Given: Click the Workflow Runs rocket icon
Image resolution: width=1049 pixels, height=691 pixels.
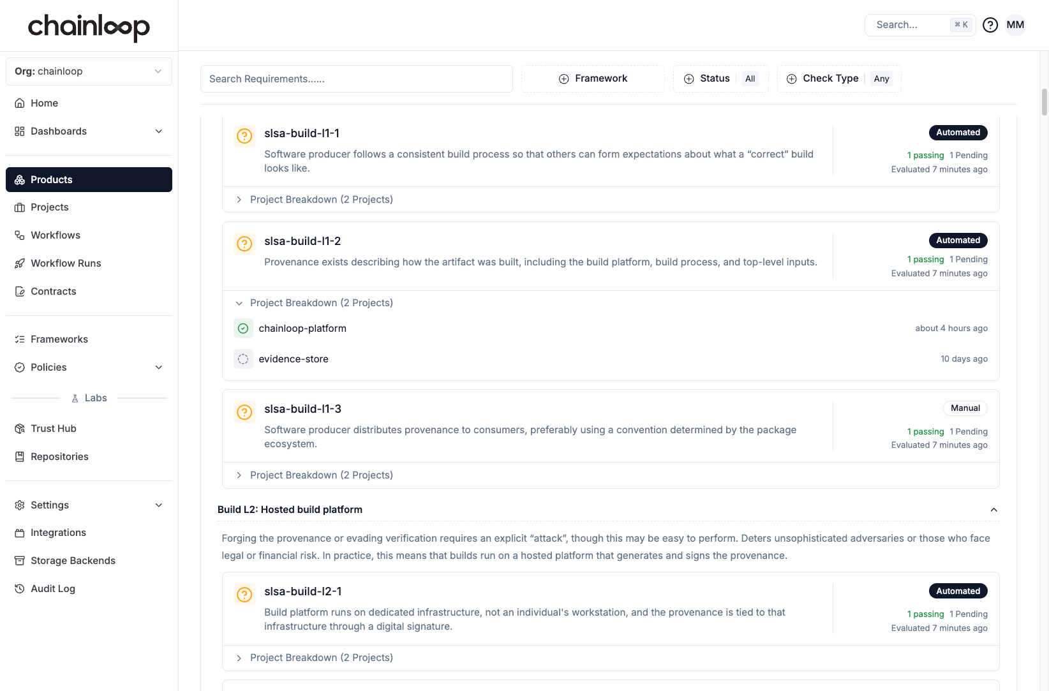Looking at the screenshot, I should tap(20, 264).
